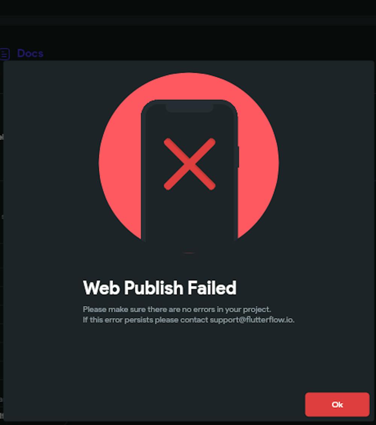Click the red circle right of phone
Image resolution: width=376 pixels, height=425 pixels.
pos(258,163)
